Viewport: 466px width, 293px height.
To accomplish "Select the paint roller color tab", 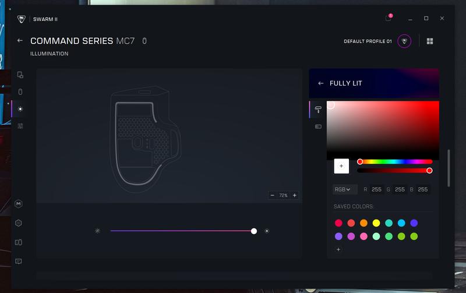I will 318,110.
